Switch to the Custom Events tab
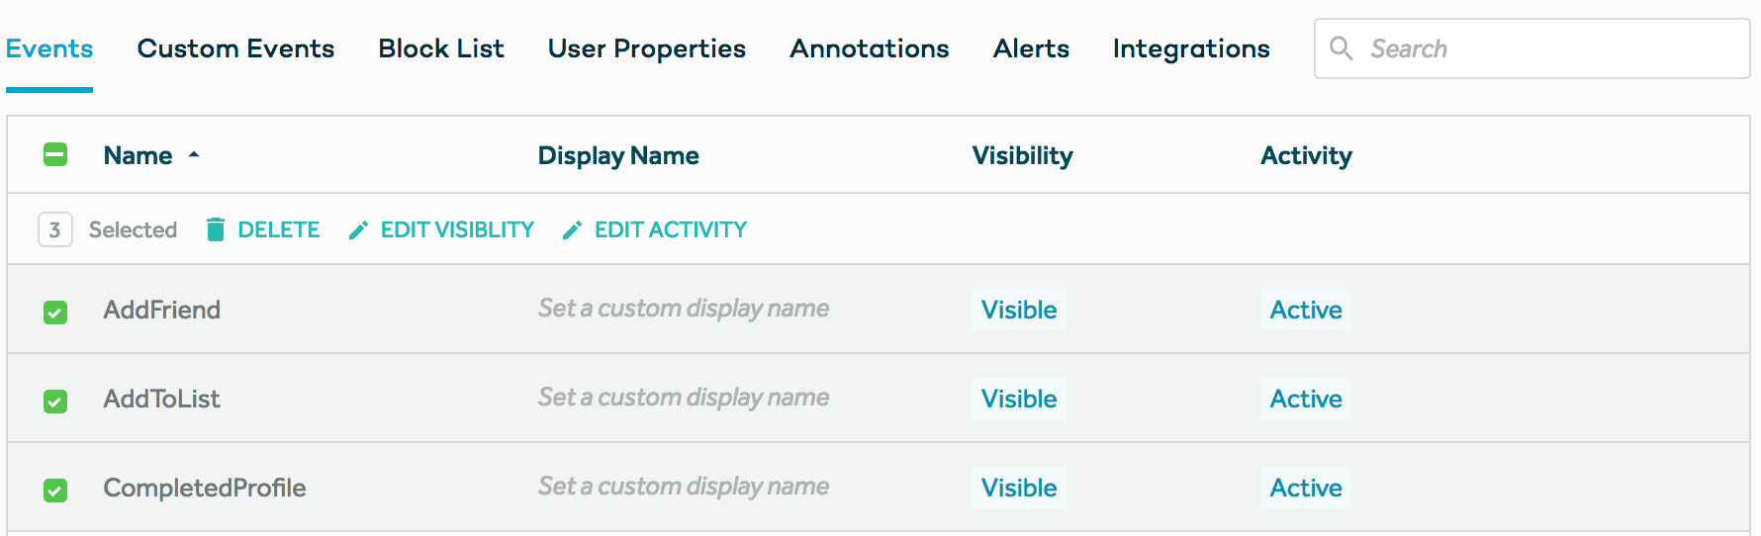This screenshot has height=536, width=1761. click(x=235, y=48)
